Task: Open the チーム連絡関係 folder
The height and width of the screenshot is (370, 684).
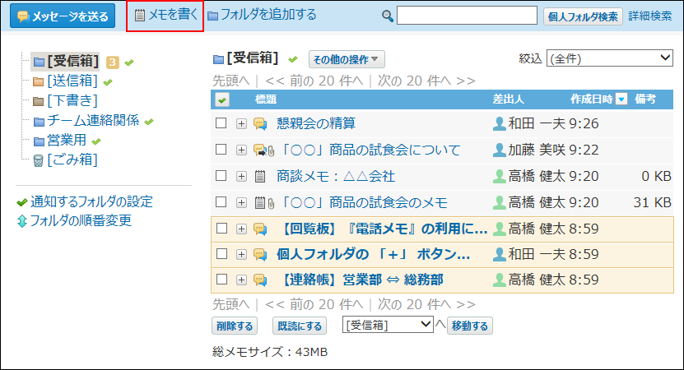Action: (93, 120)
